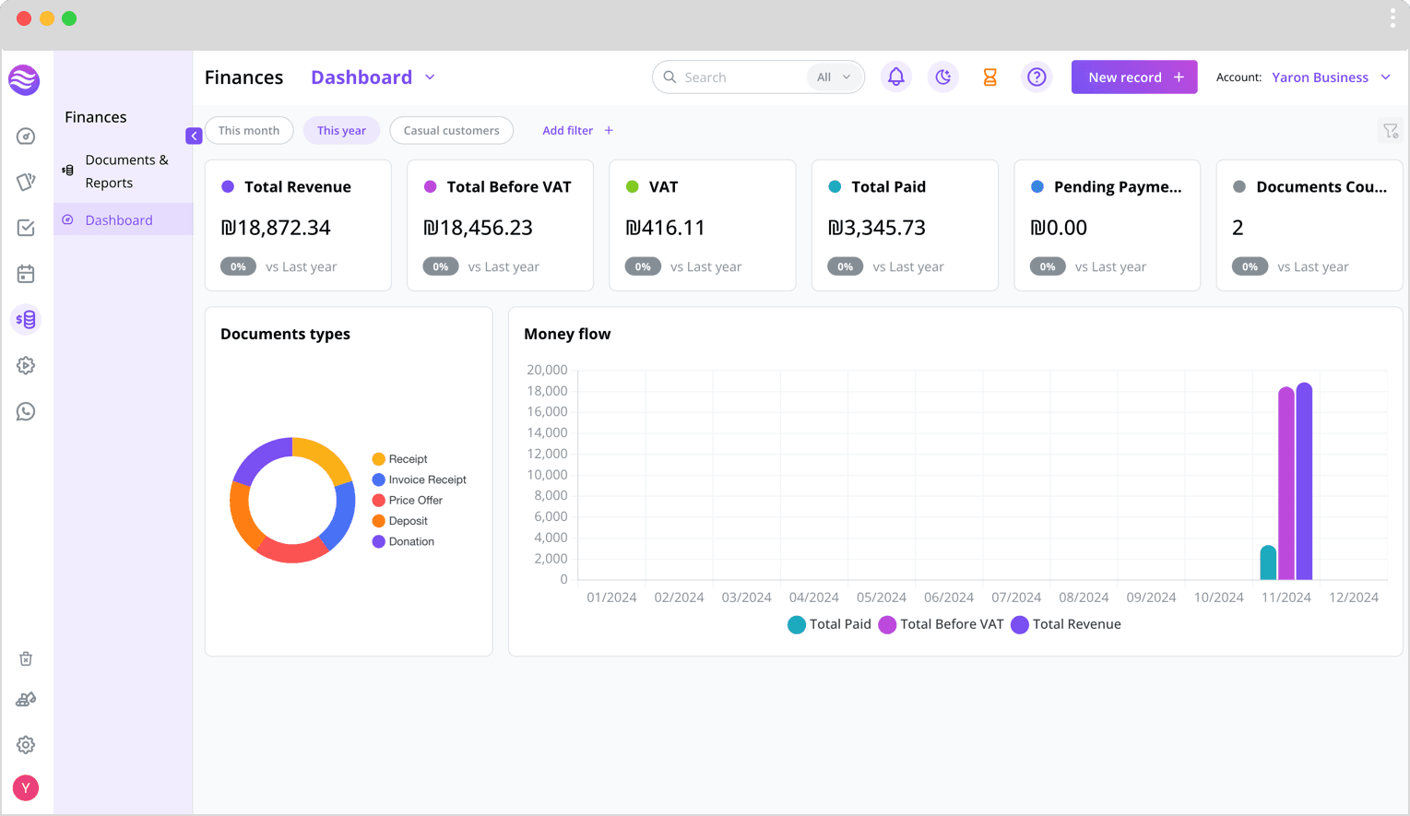Open the search scope All dropdown

835,77
